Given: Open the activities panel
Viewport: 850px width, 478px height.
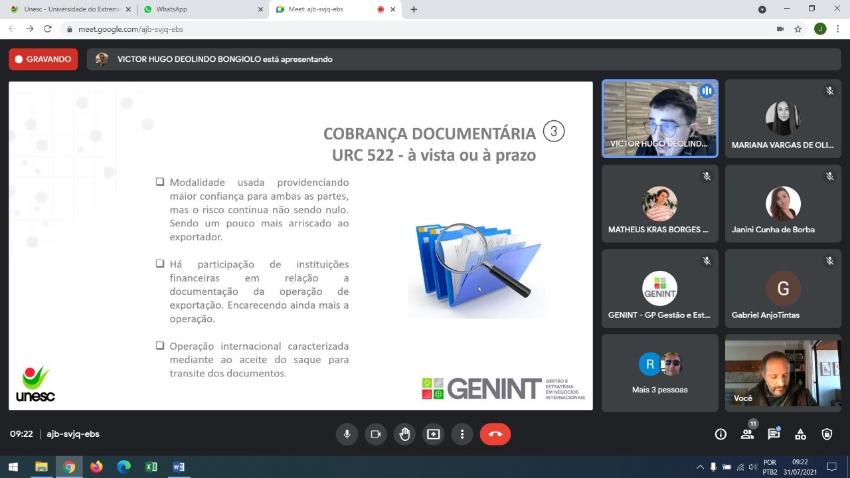Looking at the screenshot, I should coord(800,434).
